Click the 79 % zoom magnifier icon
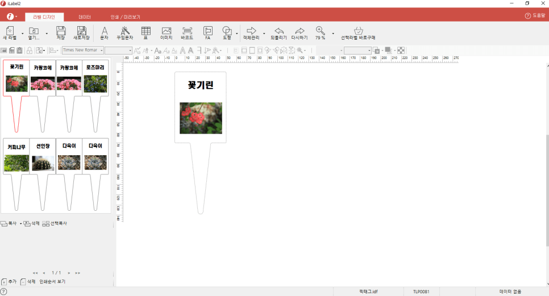549x296 pixels. click(x=320, y=30)
